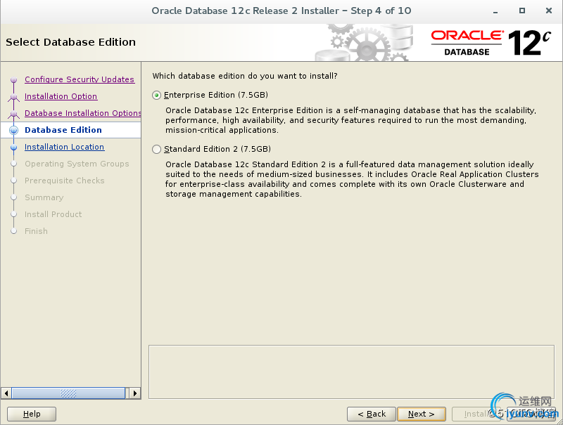
Task: Maximize the installer window
Action: [x=522, y=11]
